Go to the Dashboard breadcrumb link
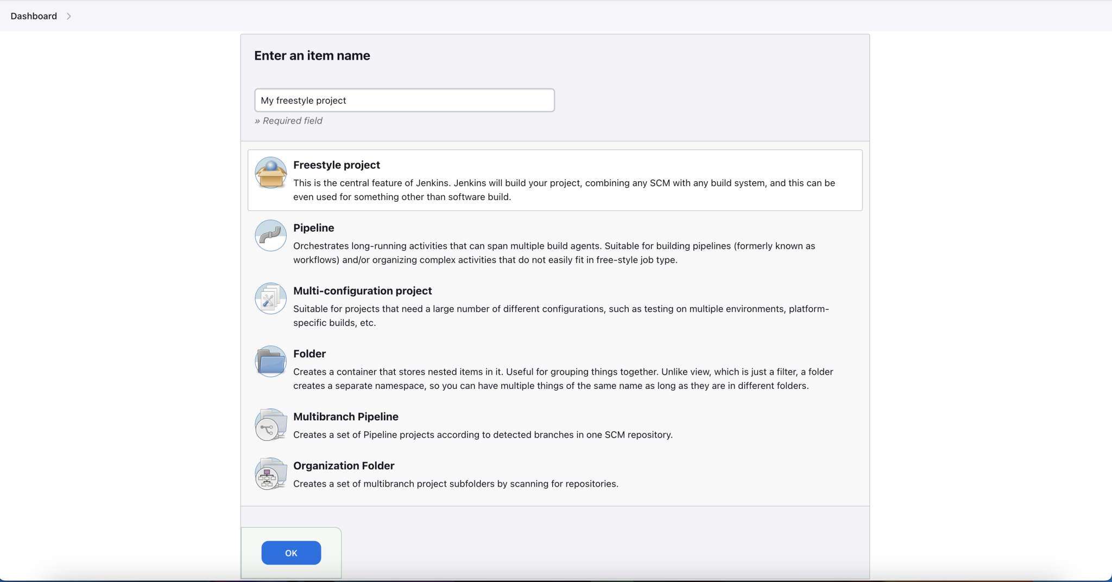This screenshot has height=582, width=1112. point(34,16)
